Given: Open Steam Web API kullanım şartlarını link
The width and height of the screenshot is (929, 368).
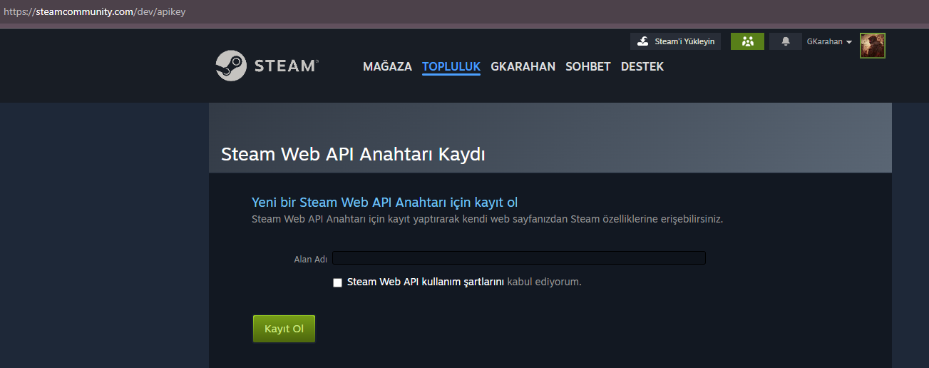Looking at the screenshot, I should 426,282.
